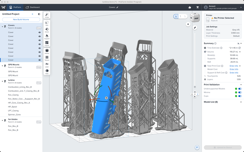Show info for Total Print Cost
The width and height of the screenshot is (244, 152).
(x=222, y=66)
